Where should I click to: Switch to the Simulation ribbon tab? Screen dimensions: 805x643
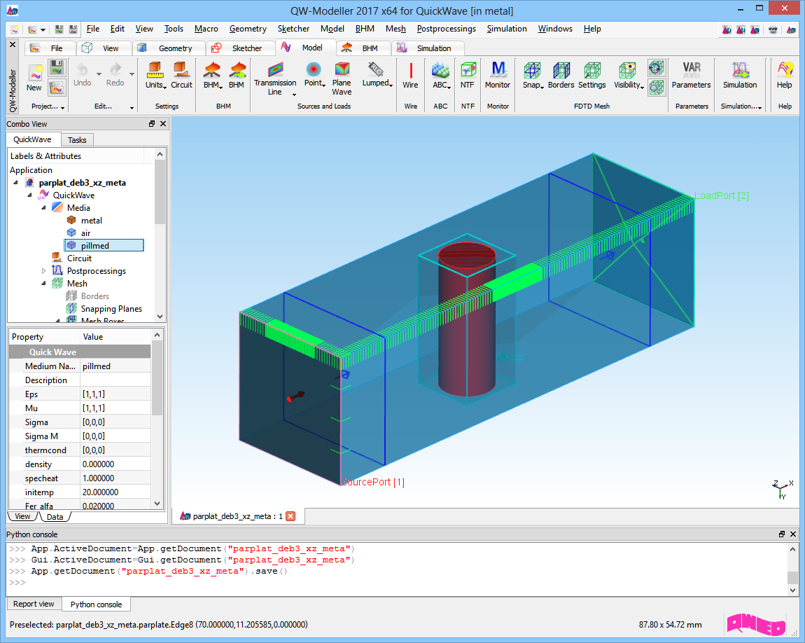click(428, 48)
